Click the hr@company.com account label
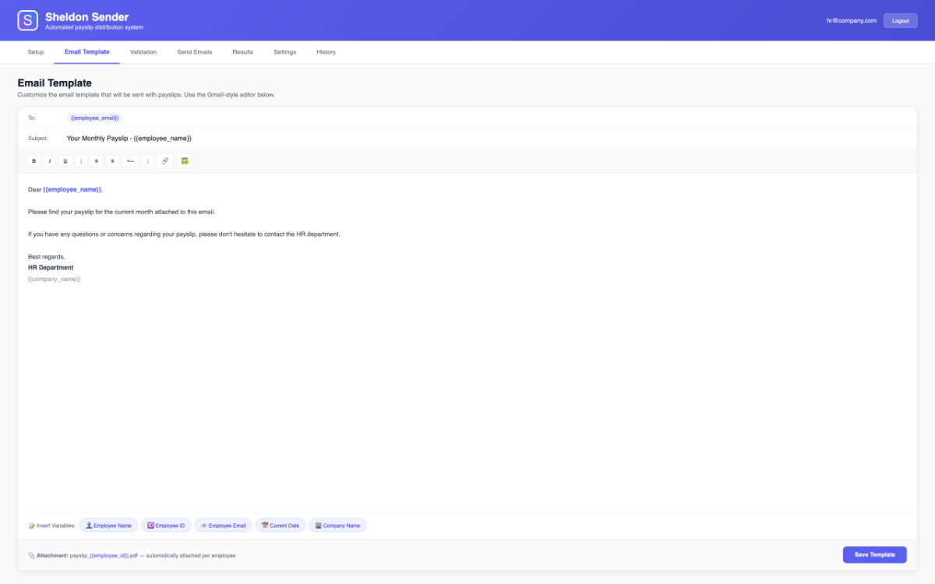This screenshot has height=584, width=935. point(851,20)
